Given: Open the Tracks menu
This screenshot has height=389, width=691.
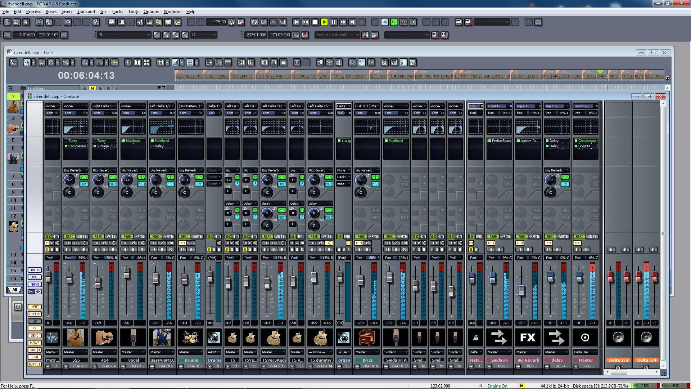Looking at the screenshot, I should pyautogui.click(x=117, y=12).
